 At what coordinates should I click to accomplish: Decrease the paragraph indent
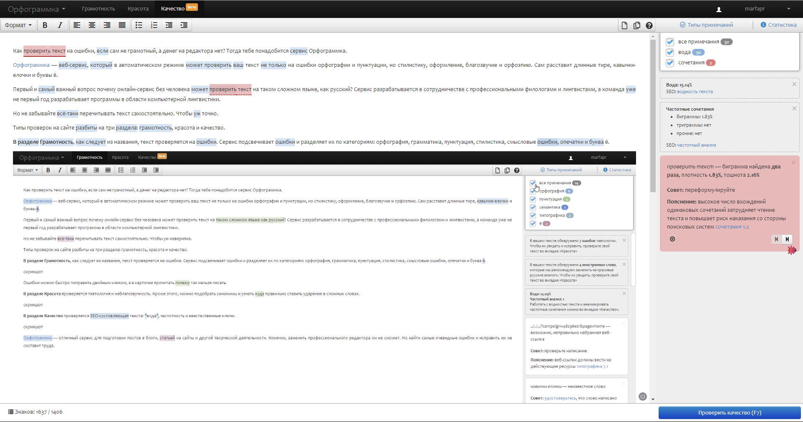[169, 25]
